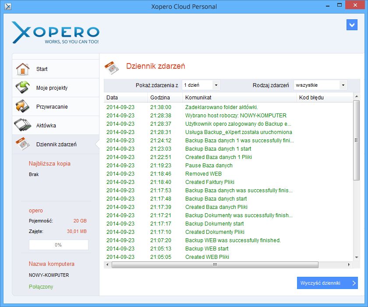
Task: Select the Aktówka menu entry
Action: coord(56,125)
